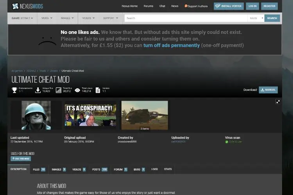Screen dimensions: 293x195
Task: Click the crossbones8899 creator name
Action: pyautogui.click(x=127, y=142)
